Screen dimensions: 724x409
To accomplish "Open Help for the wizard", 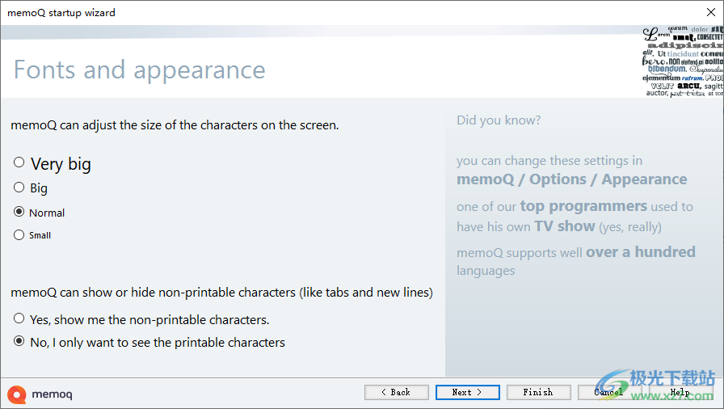I will (x=680, y=392).
